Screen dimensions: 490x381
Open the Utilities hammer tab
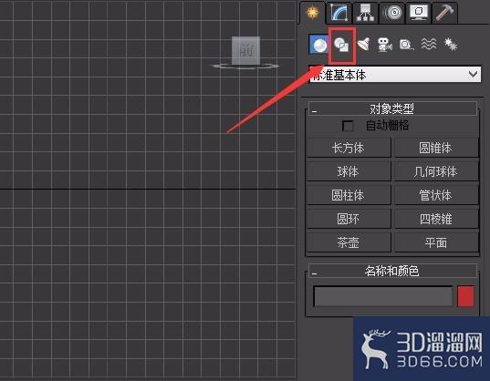445,13
